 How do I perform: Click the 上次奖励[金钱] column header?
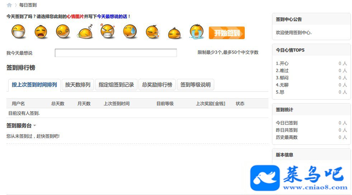pos(210,104)
